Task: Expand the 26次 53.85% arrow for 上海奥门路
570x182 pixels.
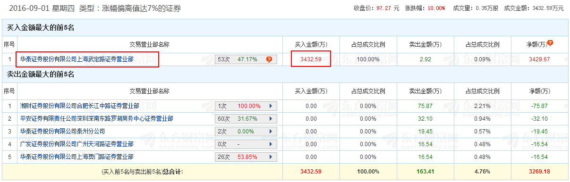Action: 271,157
